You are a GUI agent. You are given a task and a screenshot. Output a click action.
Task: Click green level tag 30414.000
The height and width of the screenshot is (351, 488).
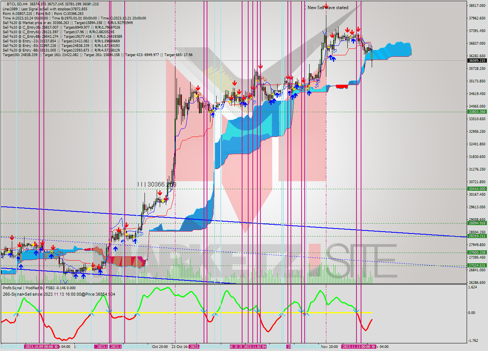tap(477, 188)
